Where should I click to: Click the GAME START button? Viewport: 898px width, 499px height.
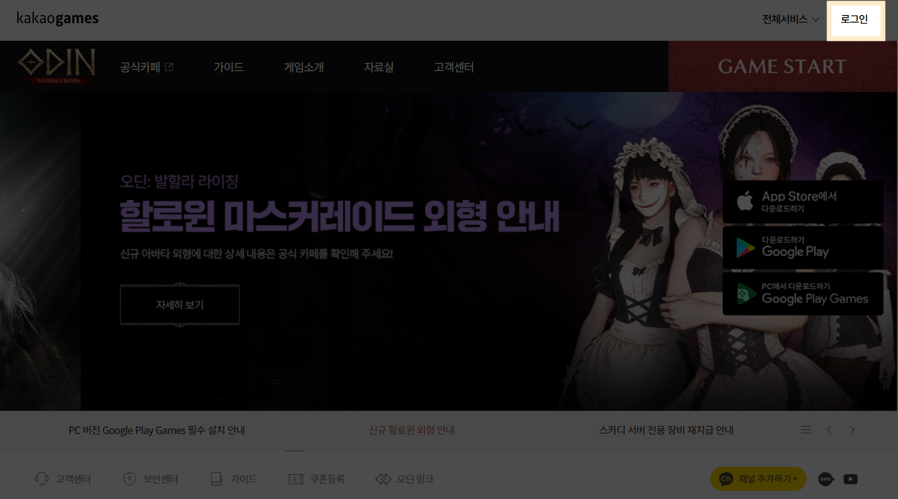[782, 66]
